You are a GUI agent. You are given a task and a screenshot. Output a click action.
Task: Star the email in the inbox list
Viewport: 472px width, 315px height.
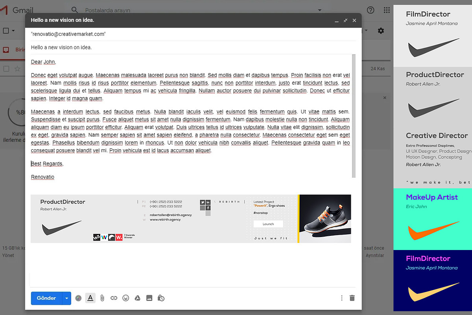pos(17,69)
